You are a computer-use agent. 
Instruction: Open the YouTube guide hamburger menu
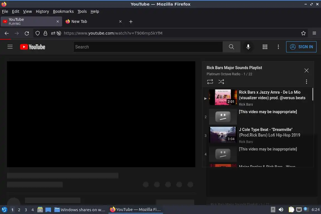[x=10, y=47]
